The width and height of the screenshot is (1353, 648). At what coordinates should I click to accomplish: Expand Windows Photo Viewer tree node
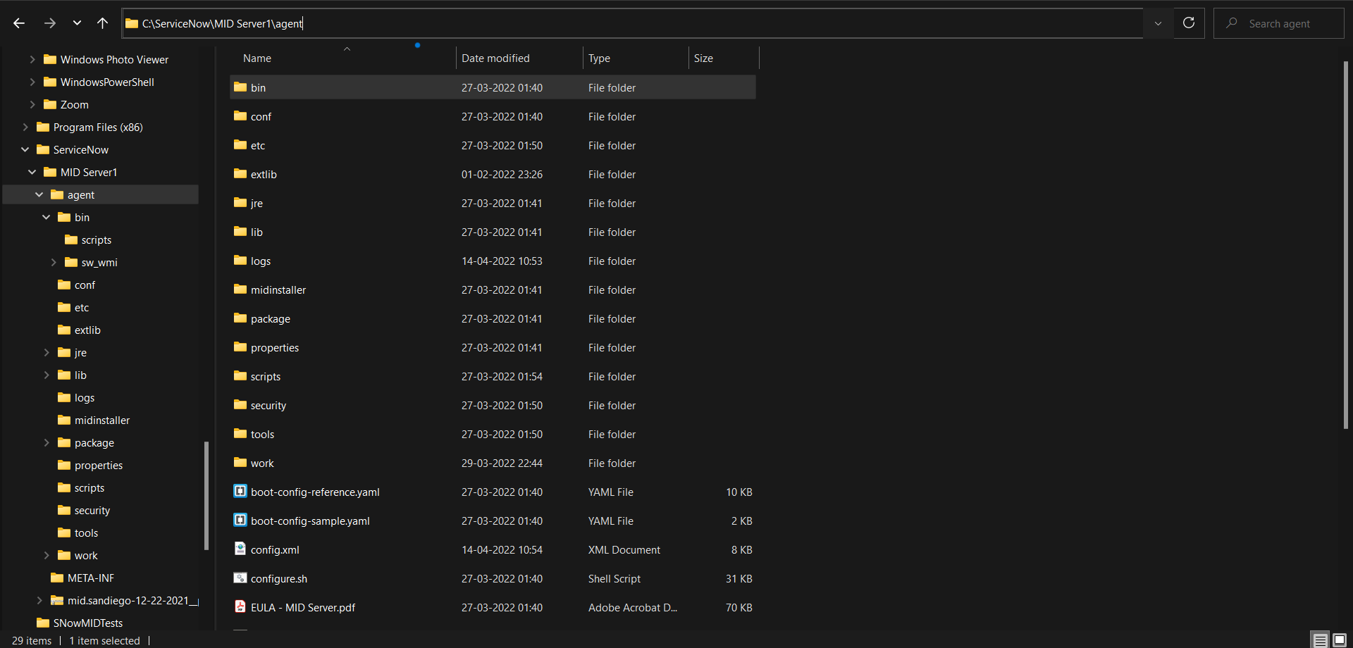[x=32, y=60]
